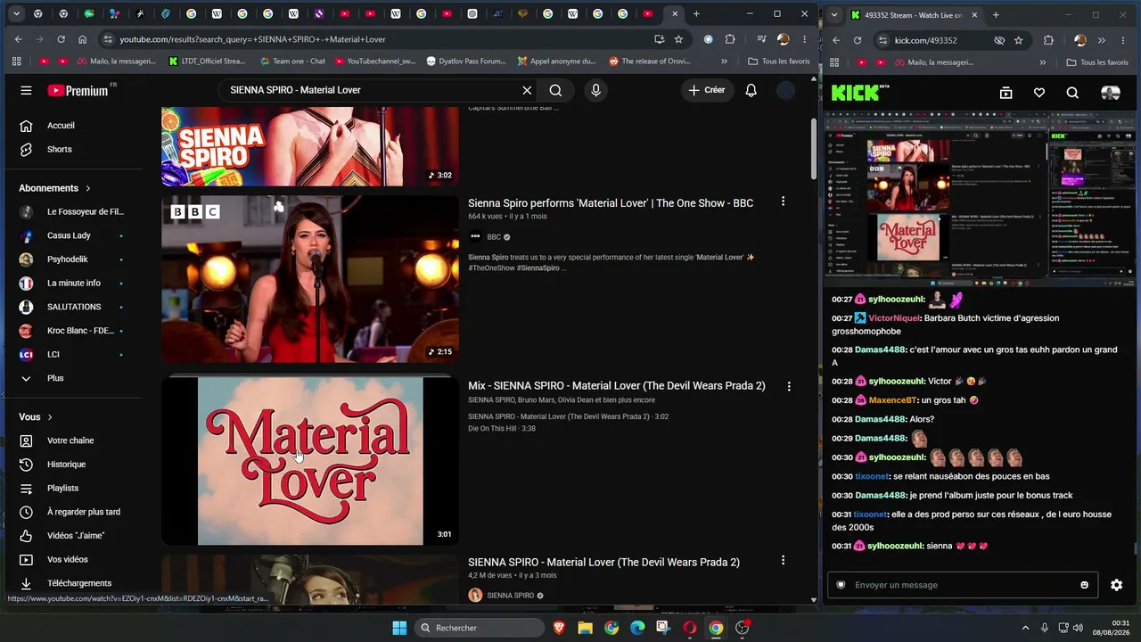Open Kick following heart icon
The height and width of the screenshot is (642, 1141).
pyautogui.click(x=1039, y=93)
